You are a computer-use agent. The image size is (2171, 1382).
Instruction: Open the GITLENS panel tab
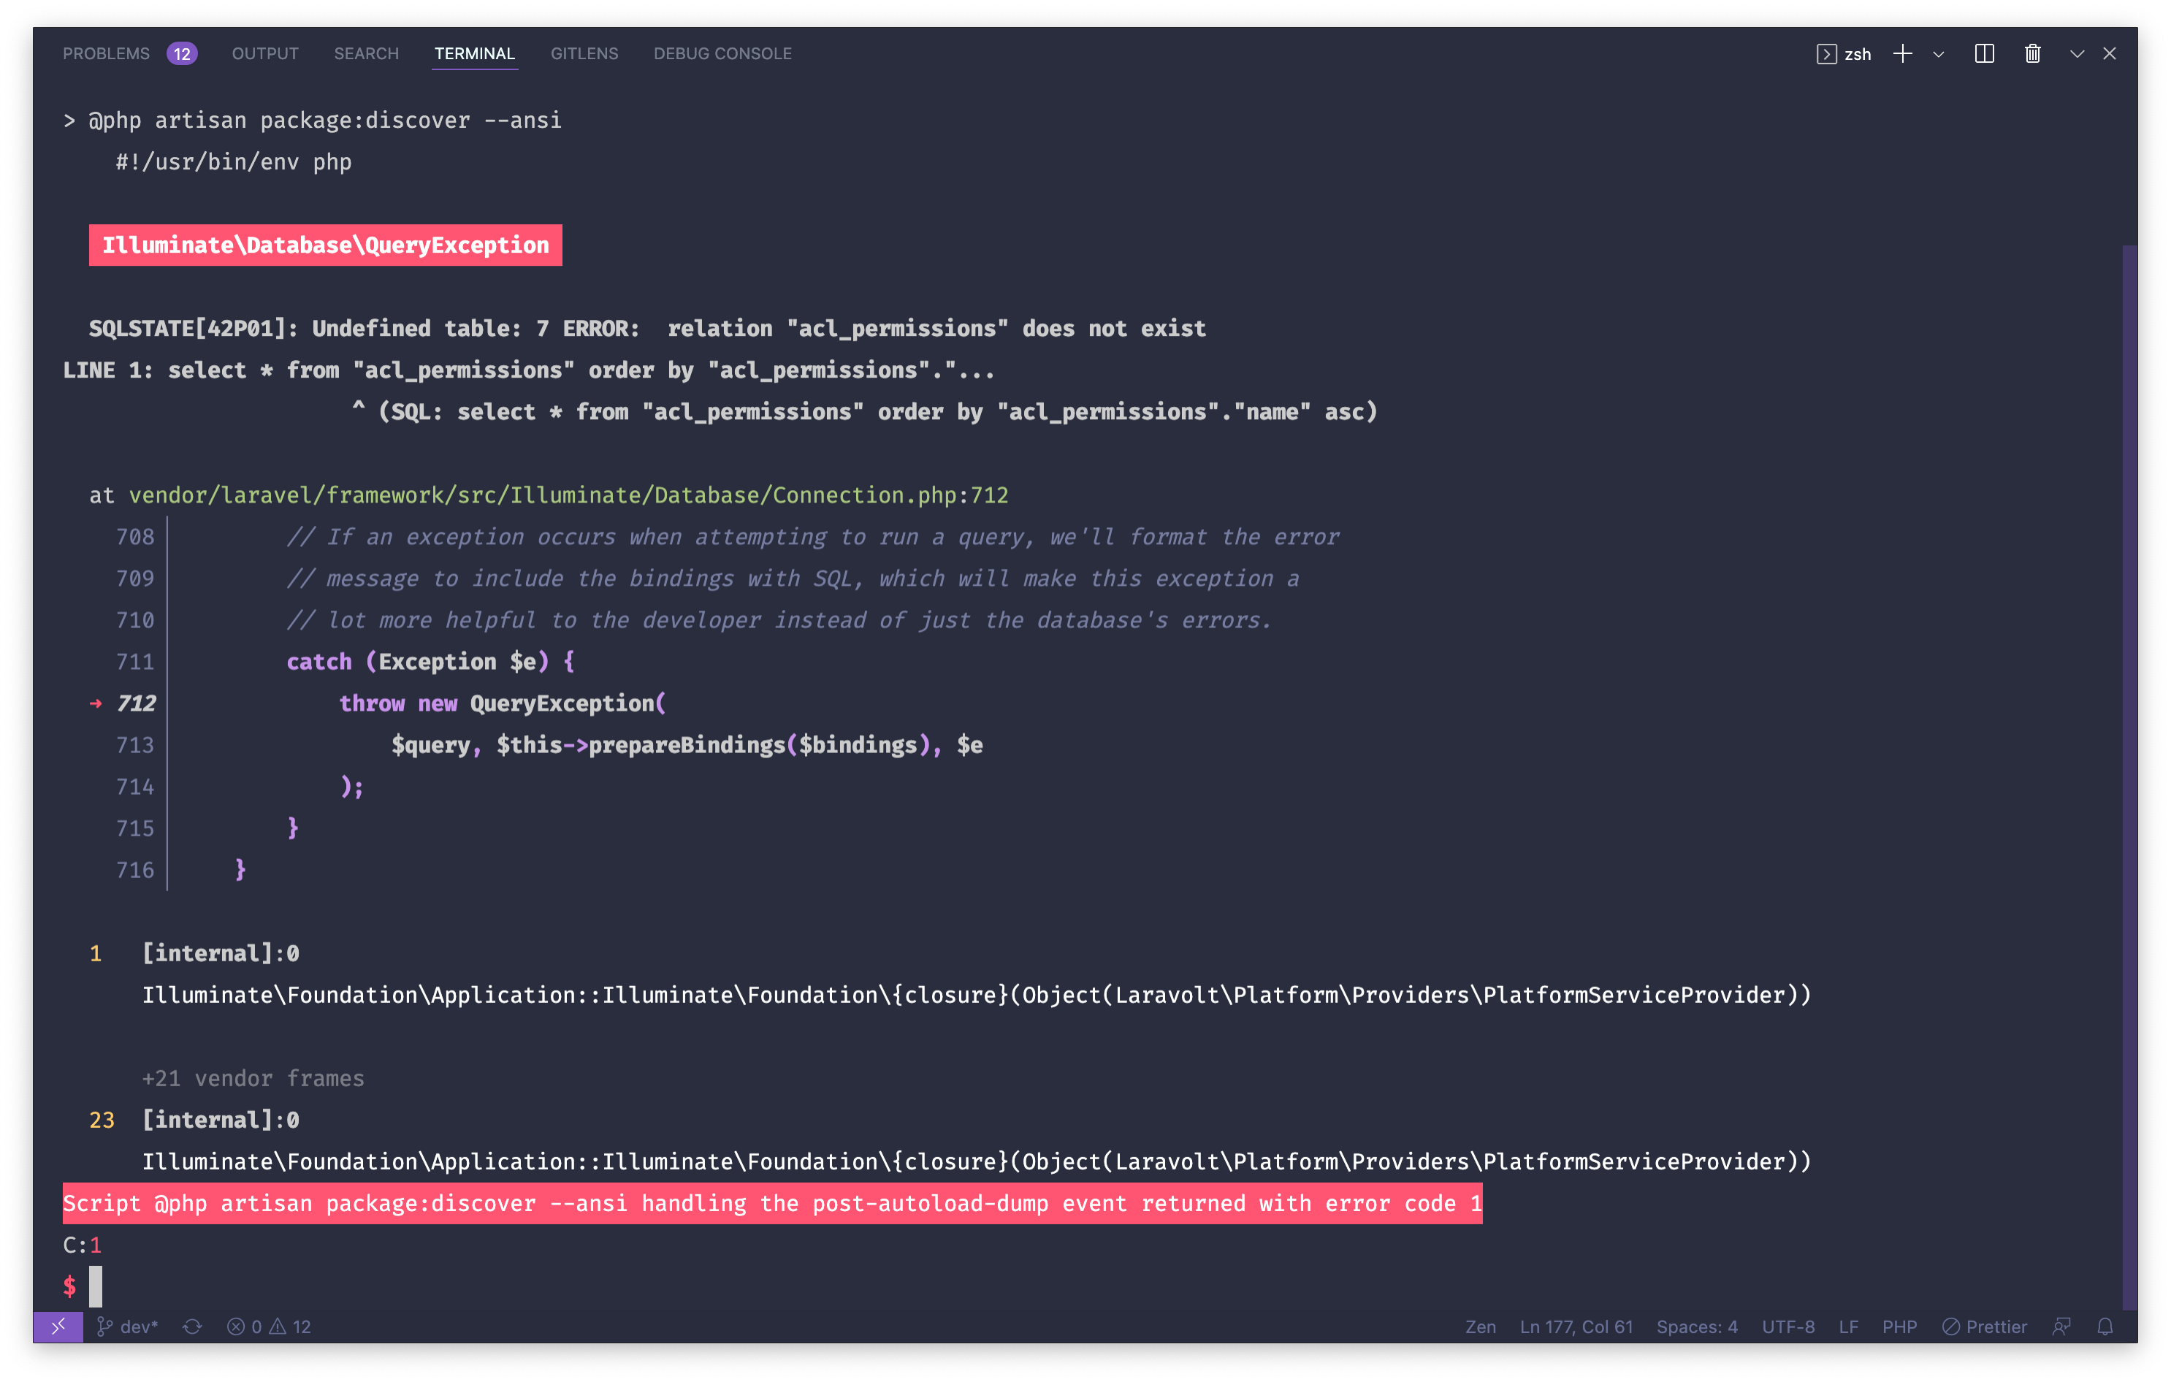pos(584,53)
